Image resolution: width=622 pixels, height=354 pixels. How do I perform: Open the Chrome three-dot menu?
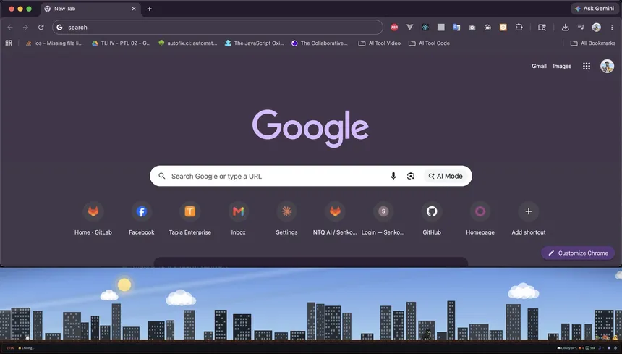612,27
